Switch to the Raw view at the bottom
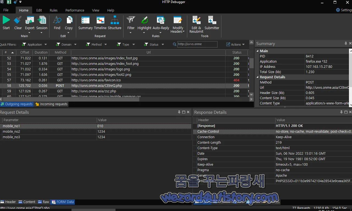Viewport: 352px width, 211px height. click(x=43, y=202)
